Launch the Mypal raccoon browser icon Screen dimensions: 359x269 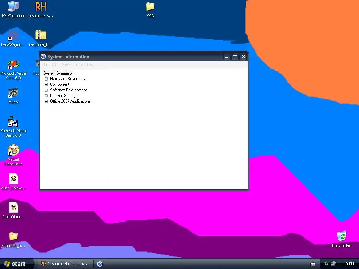[x=13, y=92]
